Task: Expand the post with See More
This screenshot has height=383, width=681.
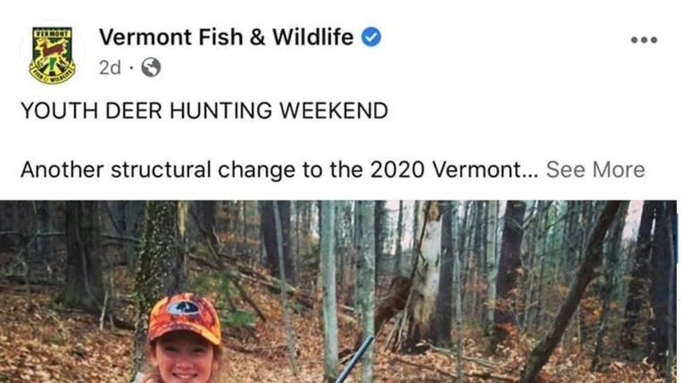Action: pos(595,169)
